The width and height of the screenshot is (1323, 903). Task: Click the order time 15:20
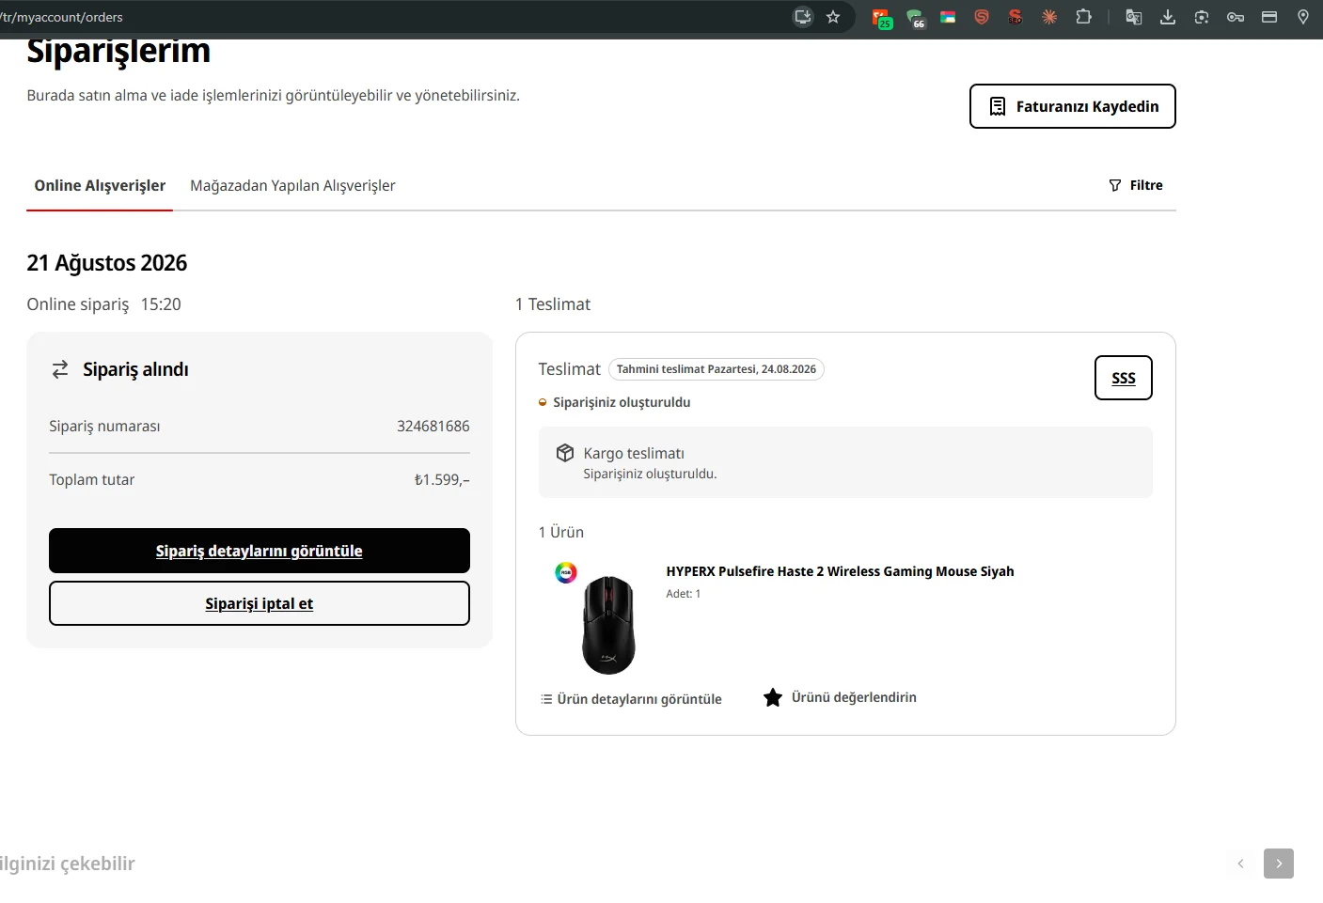(161, 304)
